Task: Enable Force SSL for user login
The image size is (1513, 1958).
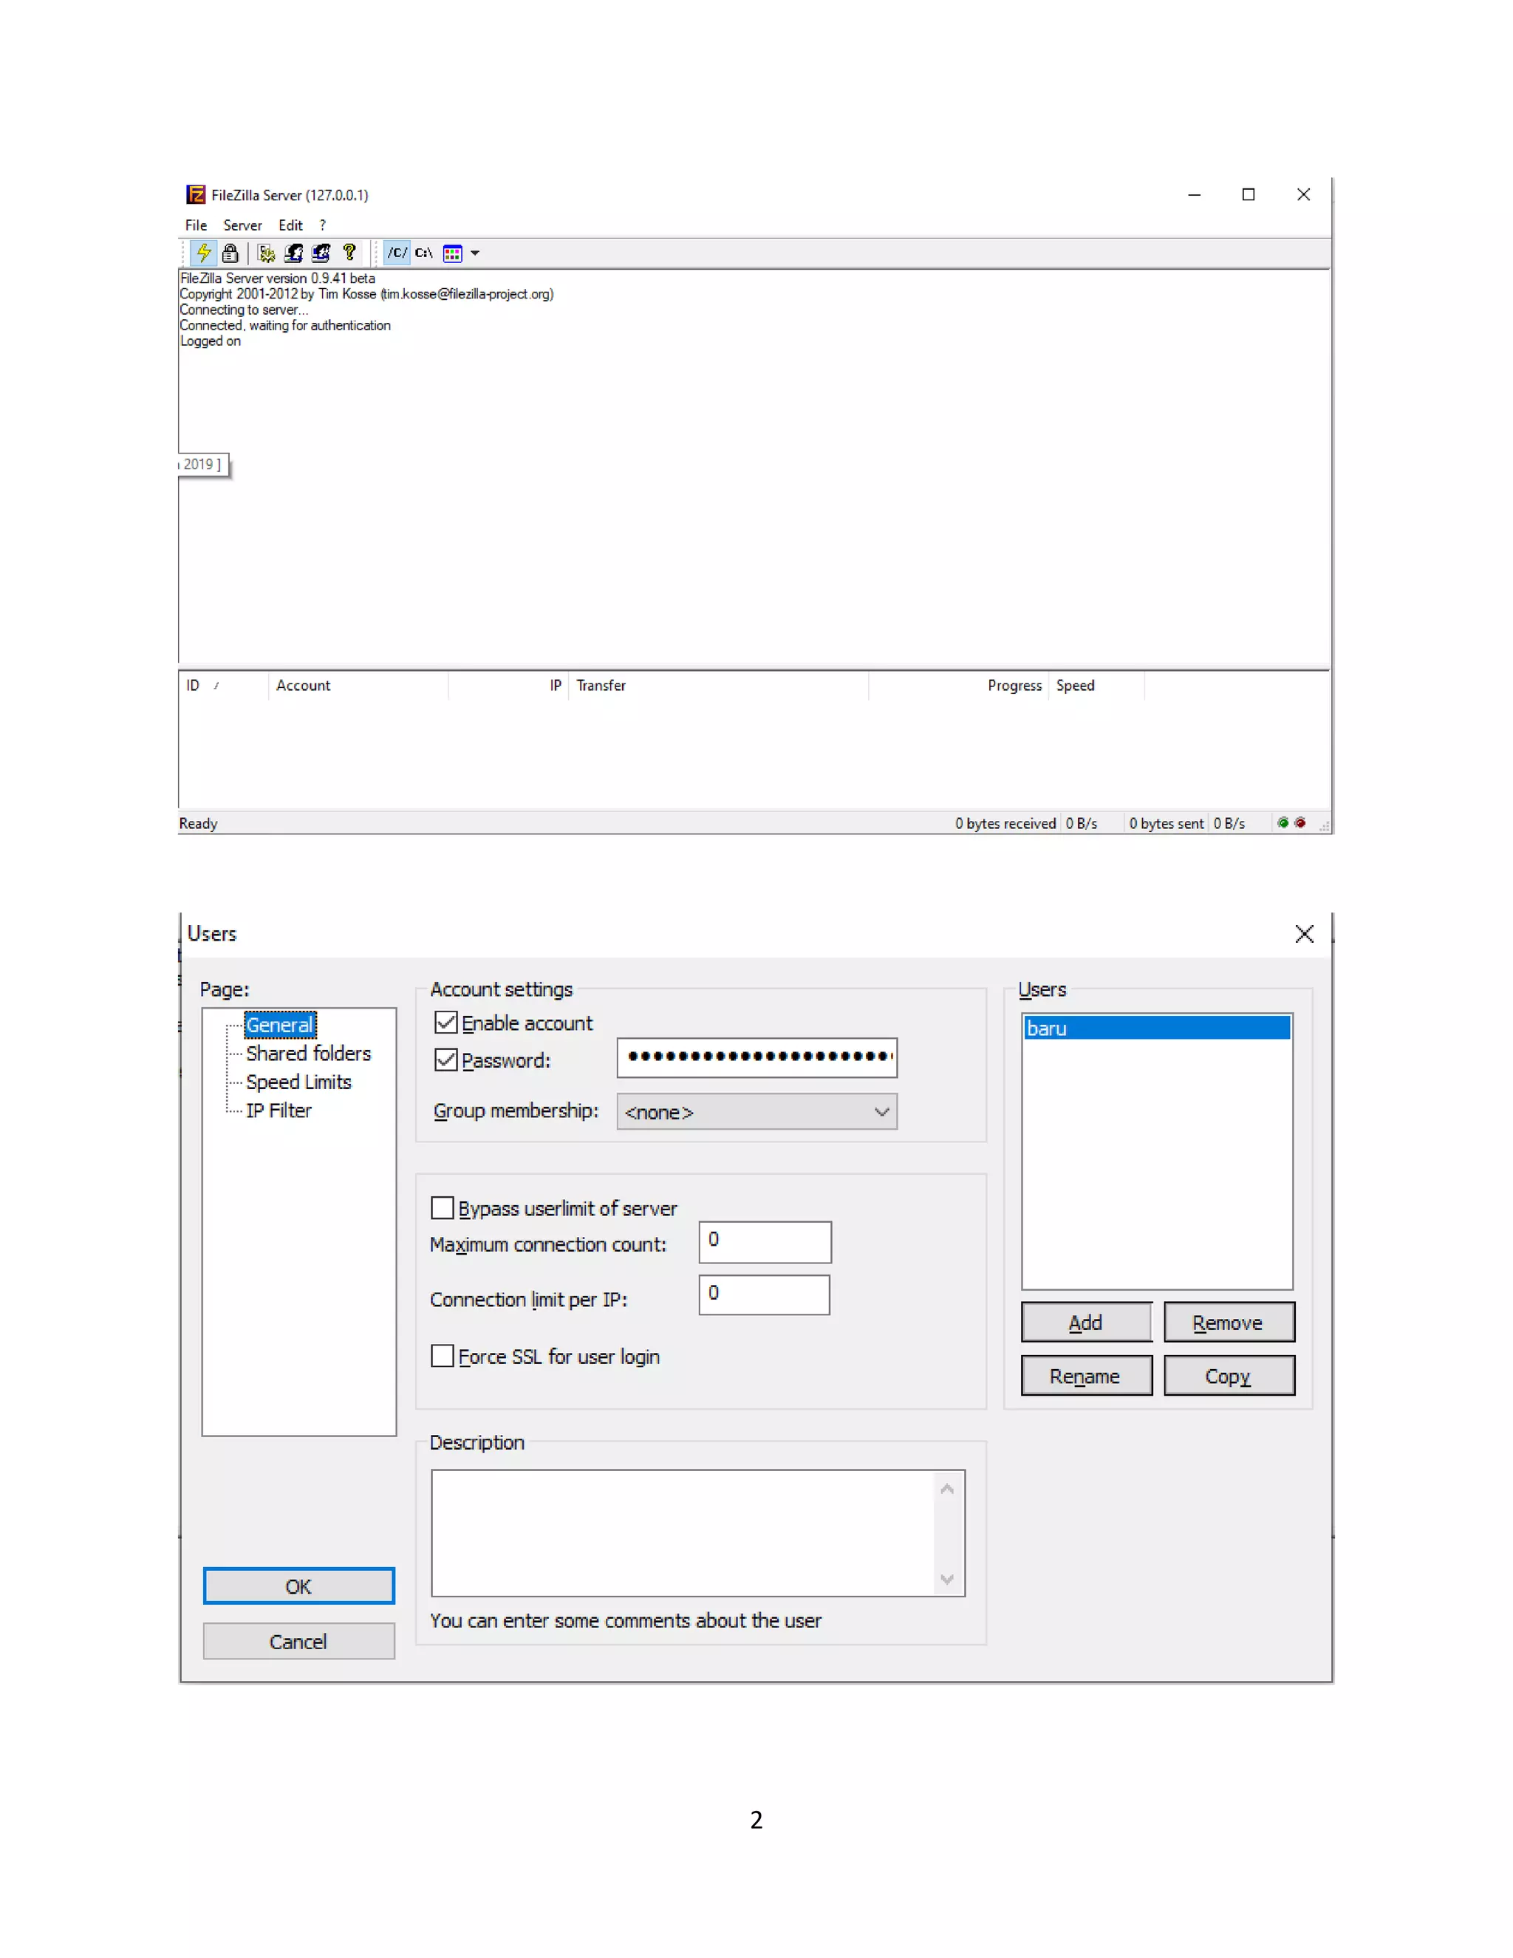Action: click(442, 1356)
